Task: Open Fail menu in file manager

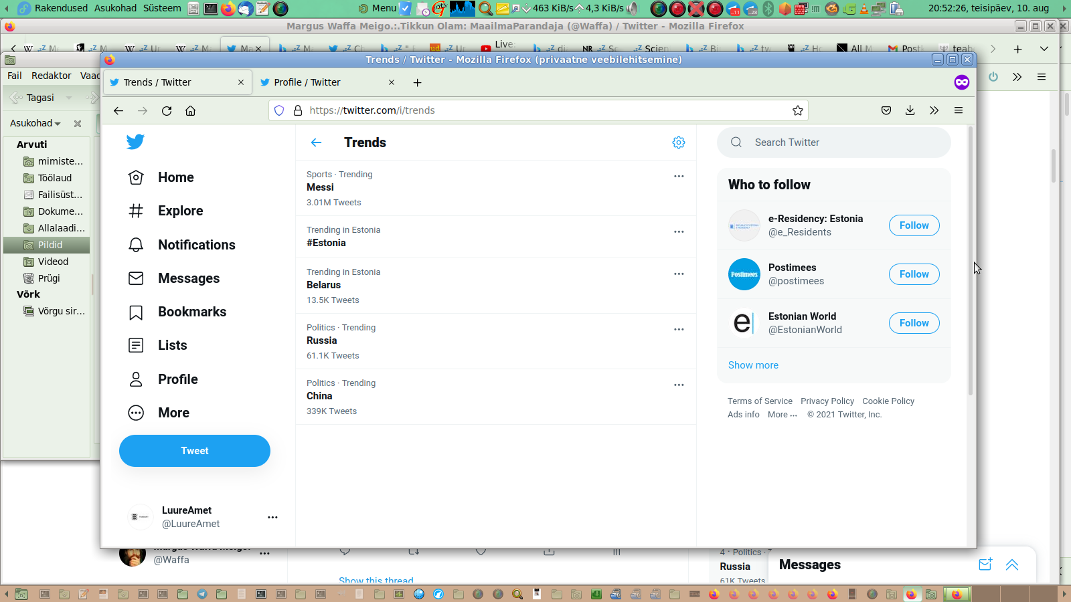Action: (15, 76)
